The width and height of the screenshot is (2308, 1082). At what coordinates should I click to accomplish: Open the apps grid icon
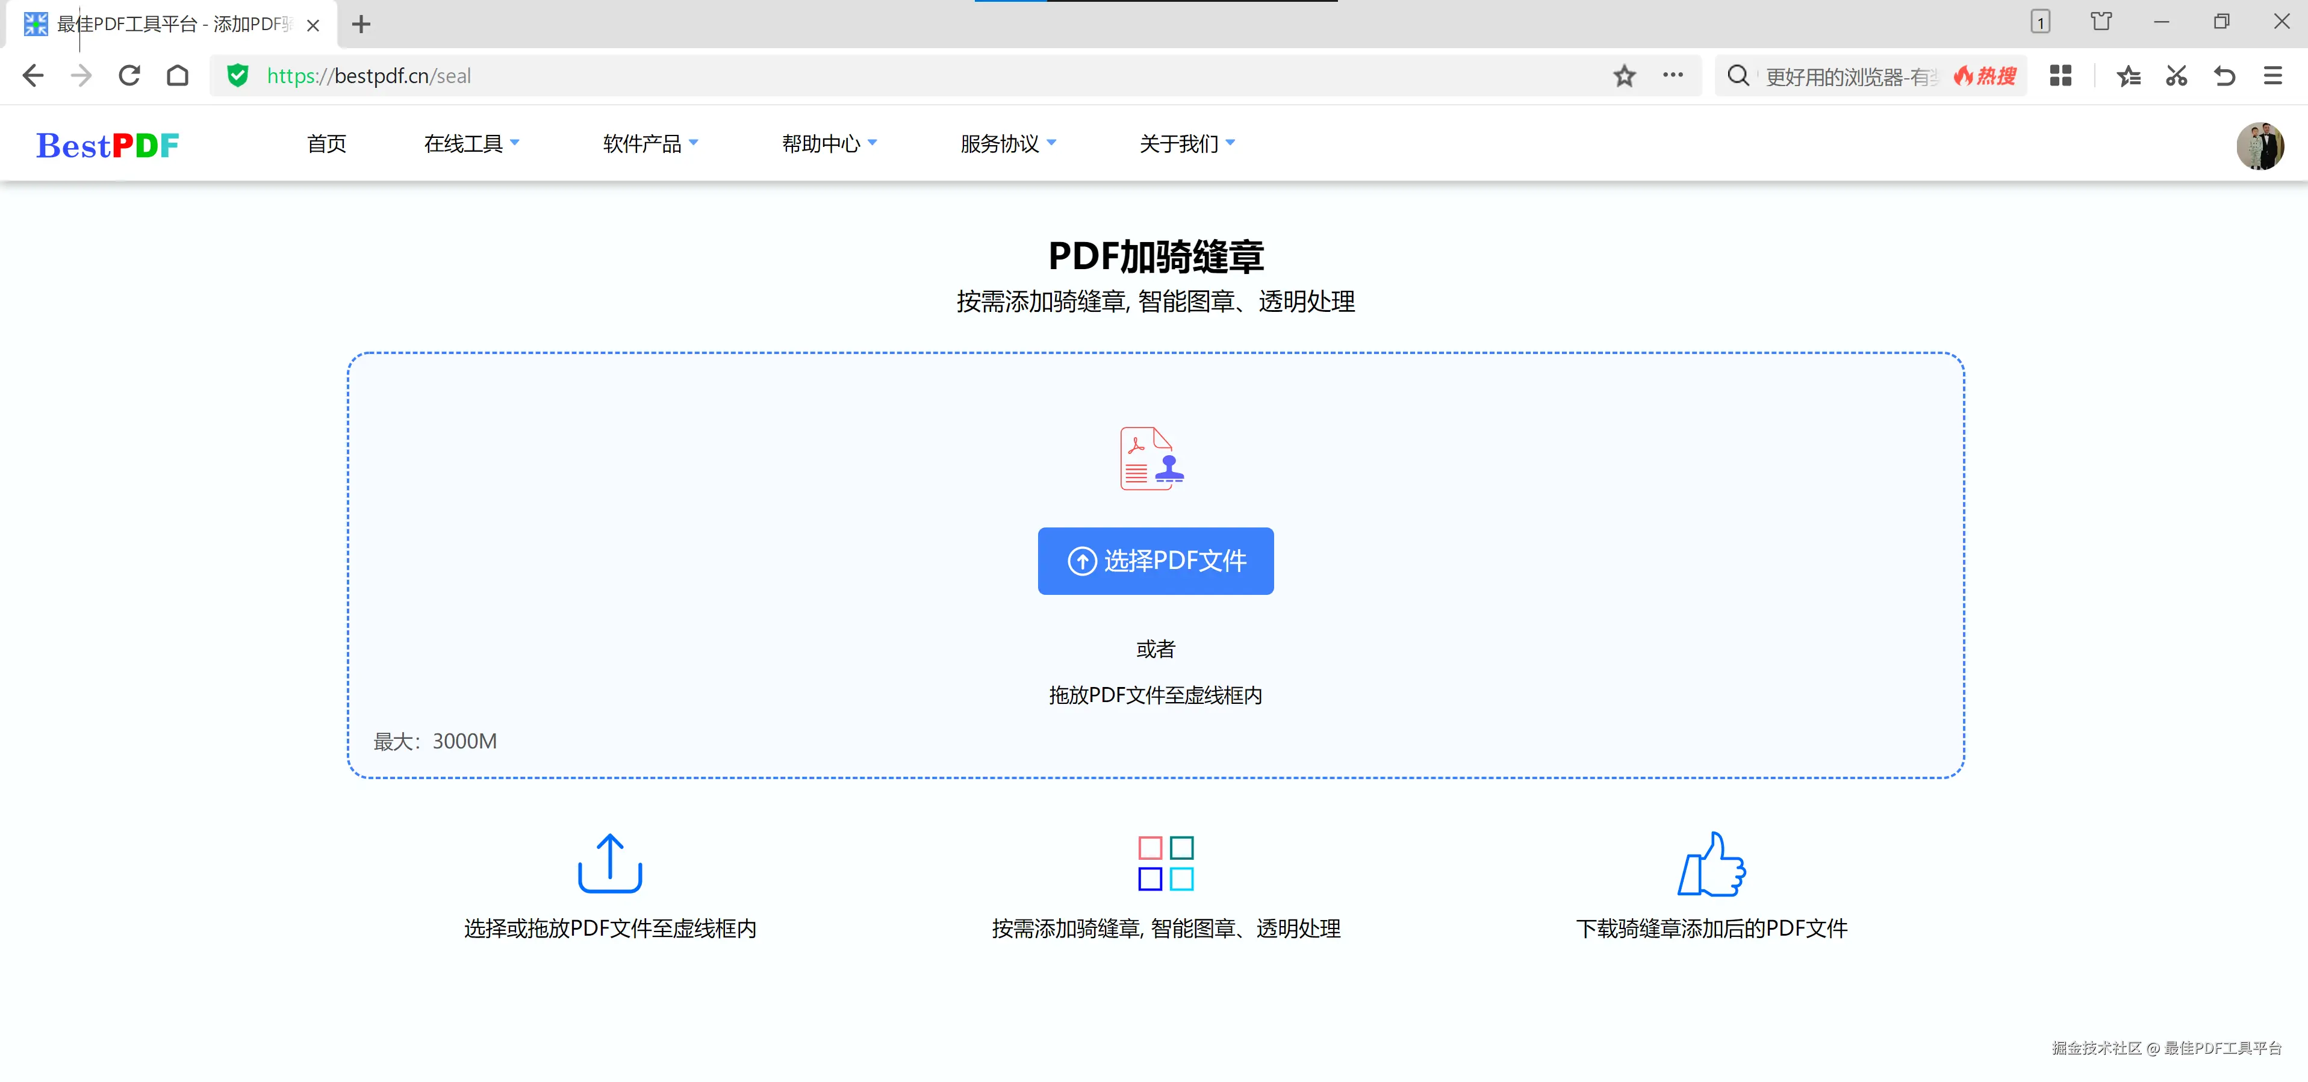[x=2060, y=76]
